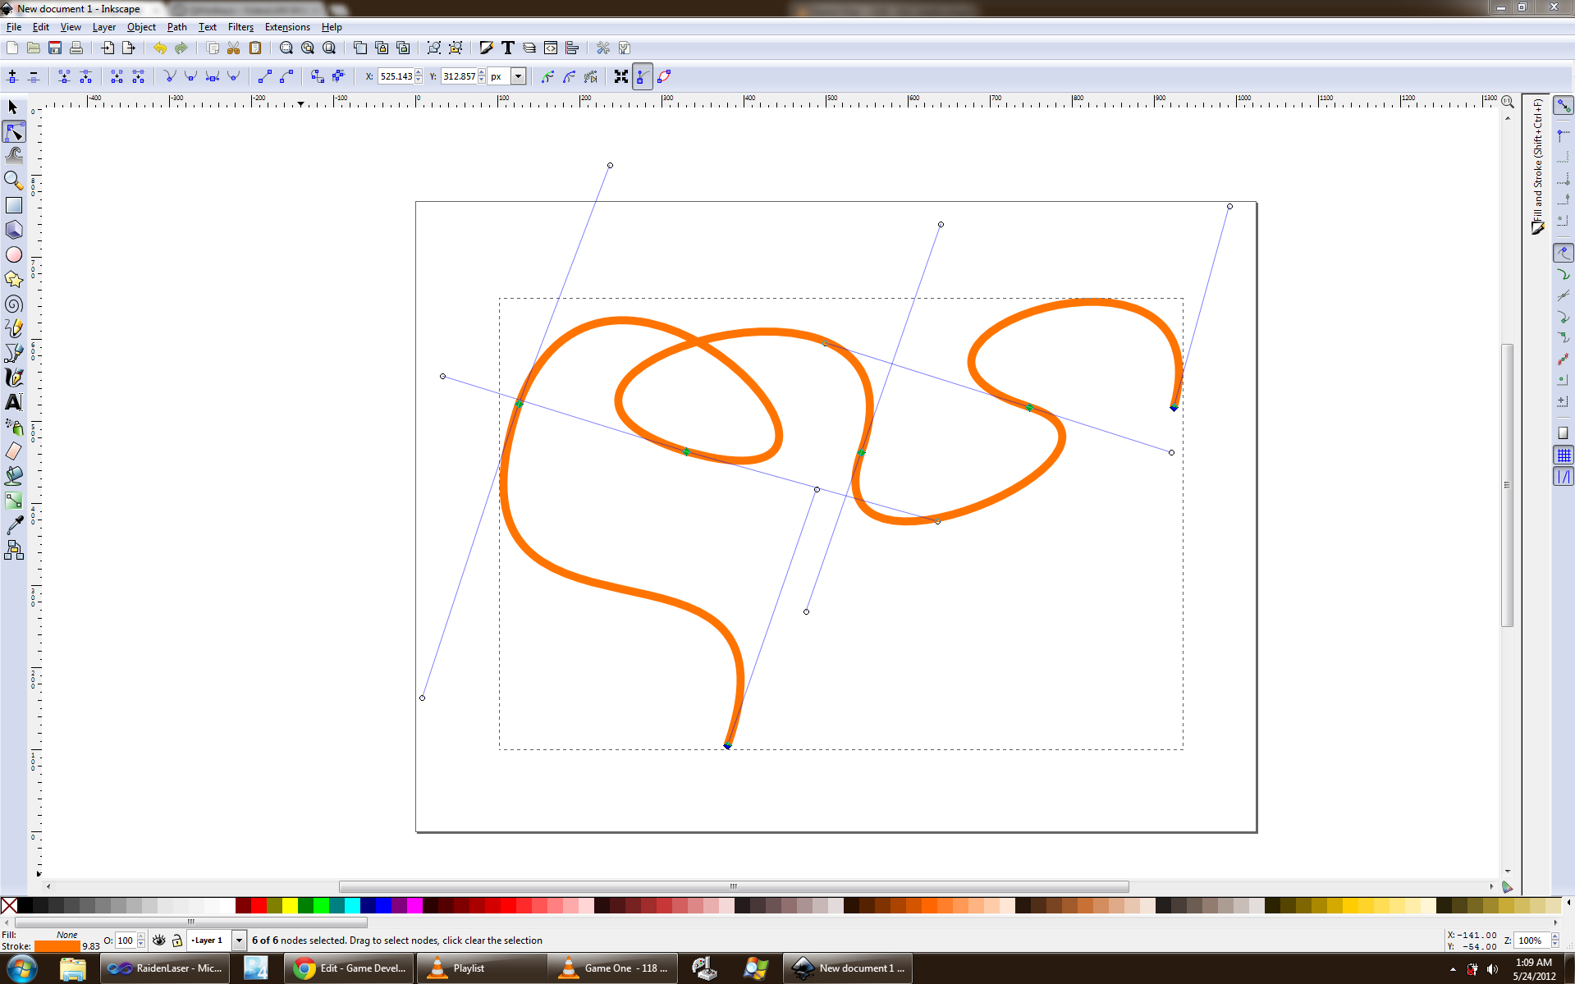The image size is (1575, 984).
Task: Toggle show Bezier handles of selected nodes
Action: coord(643,76)
